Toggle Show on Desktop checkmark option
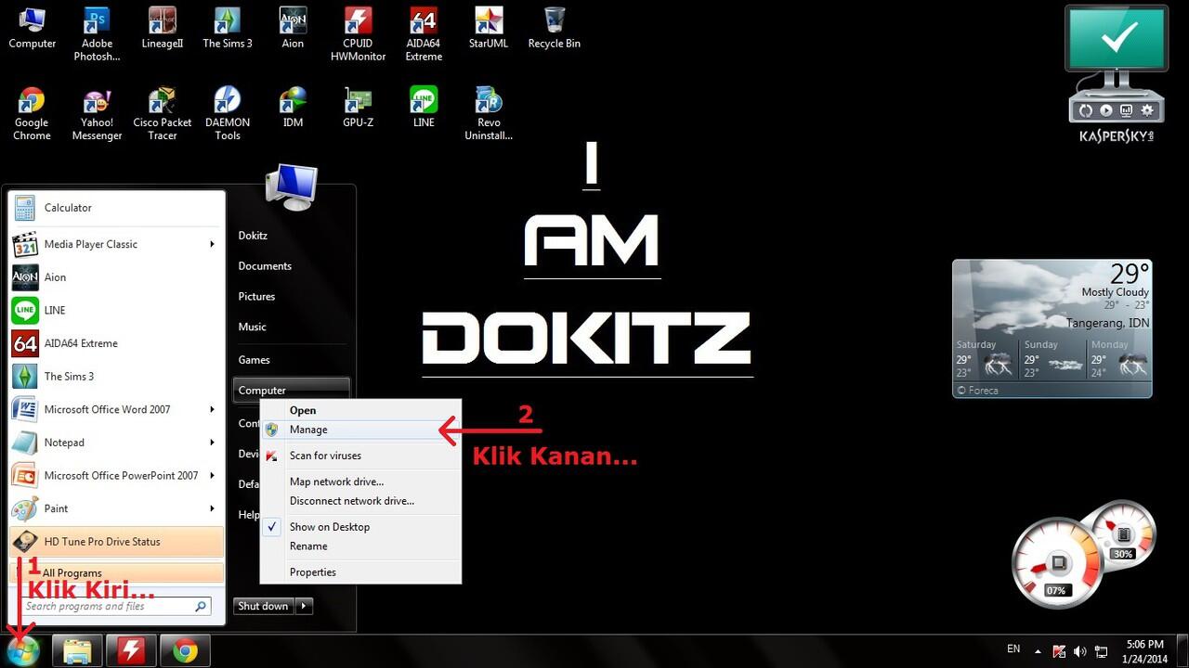The width and height of the screenshot is (1189, 668). 329,527
